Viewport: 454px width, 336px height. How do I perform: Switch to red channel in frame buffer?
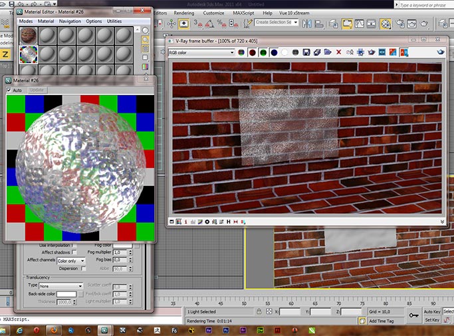pos(253,52)
